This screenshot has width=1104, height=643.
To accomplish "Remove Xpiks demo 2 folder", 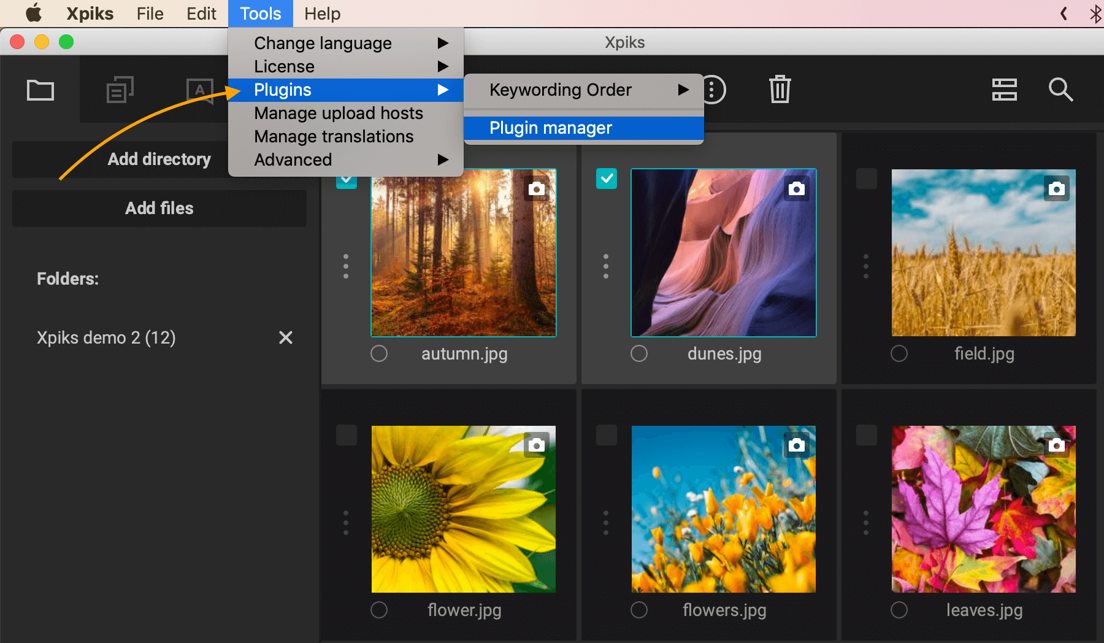I will 286,337.
